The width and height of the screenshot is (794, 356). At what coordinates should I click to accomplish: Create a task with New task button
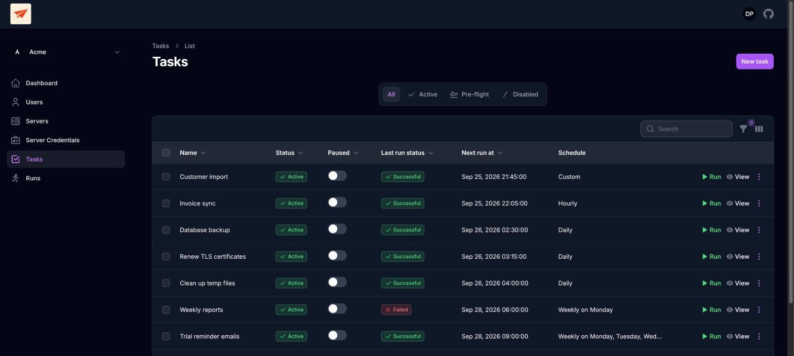click(x=755, y=61)
